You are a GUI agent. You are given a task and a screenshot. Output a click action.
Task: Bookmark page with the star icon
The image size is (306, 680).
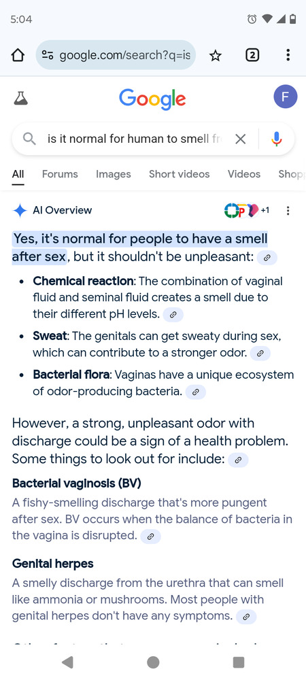point(216,55)
